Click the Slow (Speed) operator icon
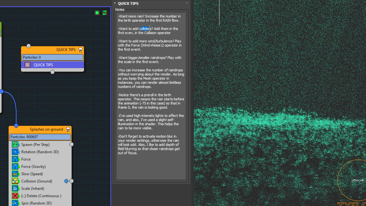This screenshot has width=366, height=206. coord(15,174)
